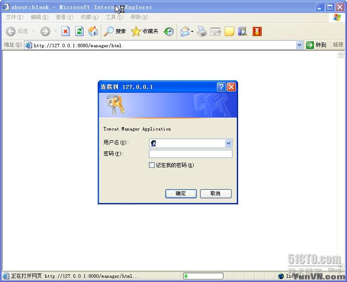
Task: Maximize the Internet Explorer window
Action: click(330, 7)
